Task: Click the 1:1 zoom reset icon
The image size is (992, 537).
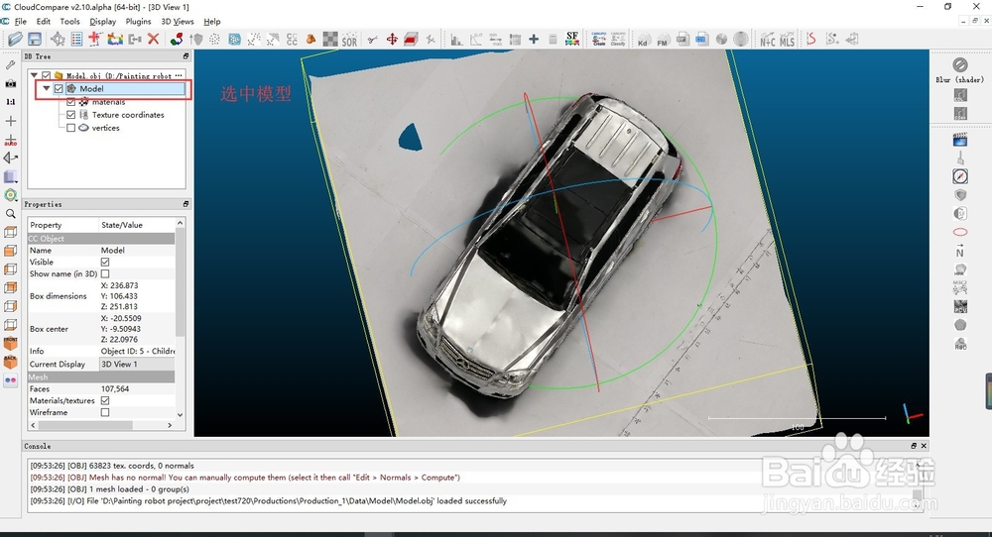Action: click(11, 102)
